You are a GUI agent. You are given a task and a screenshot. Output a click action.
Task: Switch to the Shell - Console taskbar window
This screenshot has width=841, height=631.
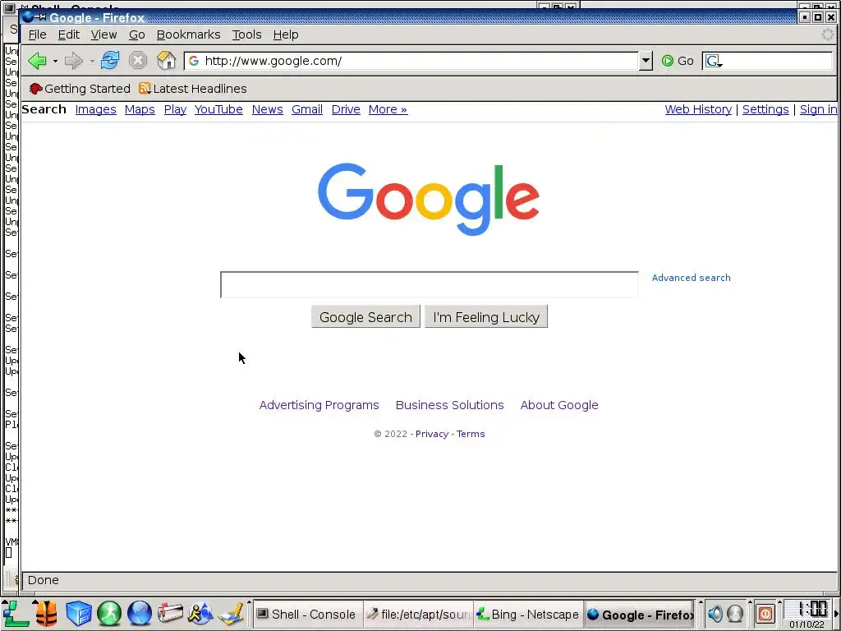tap(307, 615)
